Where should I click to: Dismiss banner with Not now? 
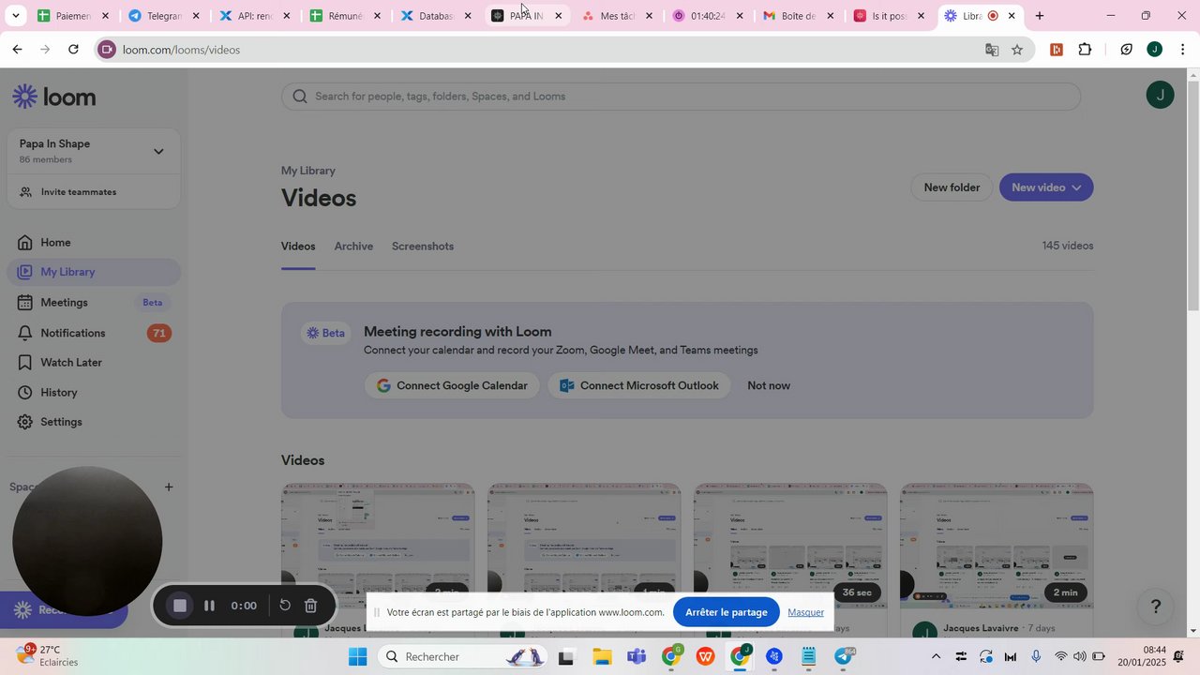click(x=769, y=385)
